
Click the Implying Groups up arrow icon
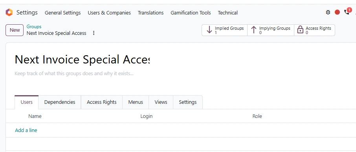click(x=253, y=30)
